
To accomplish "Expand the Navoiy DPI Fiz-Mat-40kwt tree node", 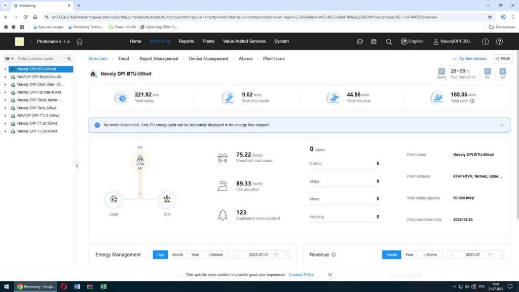I will pos(6,92).
